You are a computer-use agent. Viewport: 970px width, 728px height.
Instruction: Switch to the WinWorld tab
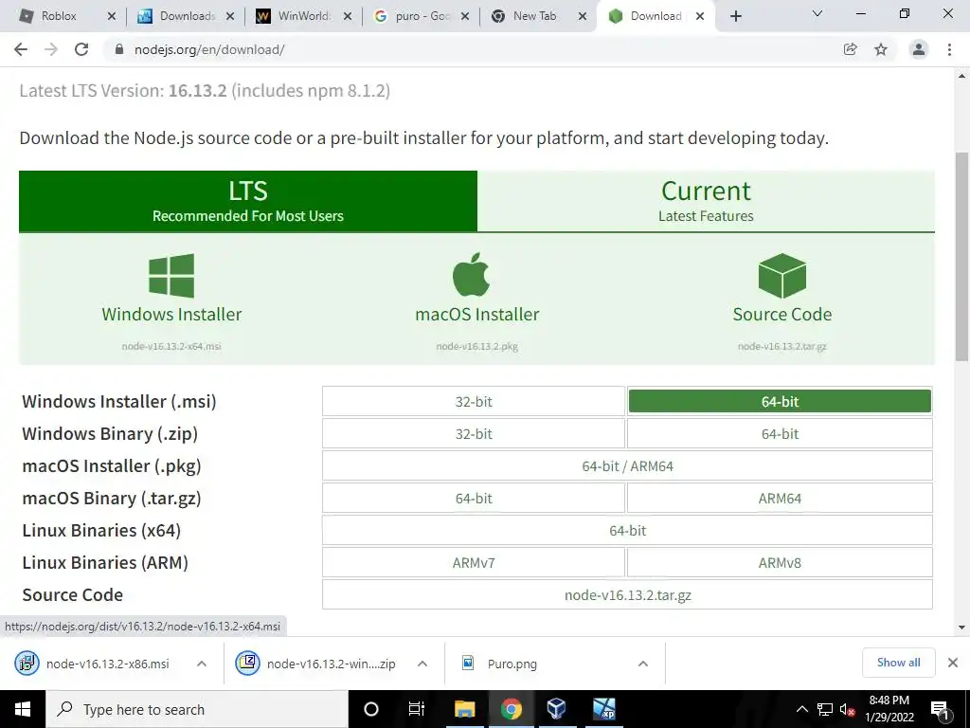303,16
